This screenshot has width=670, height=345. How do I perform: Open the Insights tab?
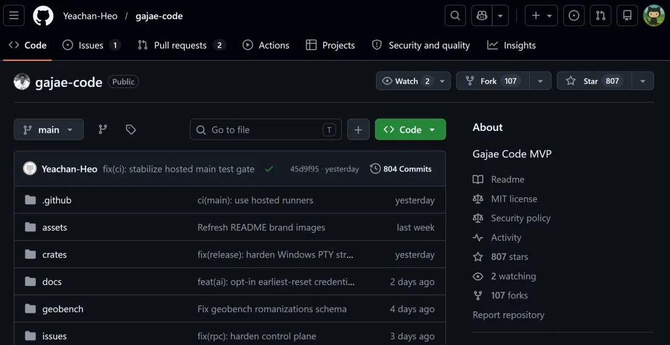point(511,45)
